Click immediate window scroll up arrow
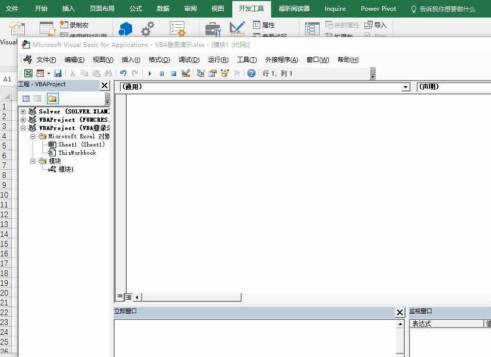This screenshot has height=357, width=491. [x=400, y=324]
